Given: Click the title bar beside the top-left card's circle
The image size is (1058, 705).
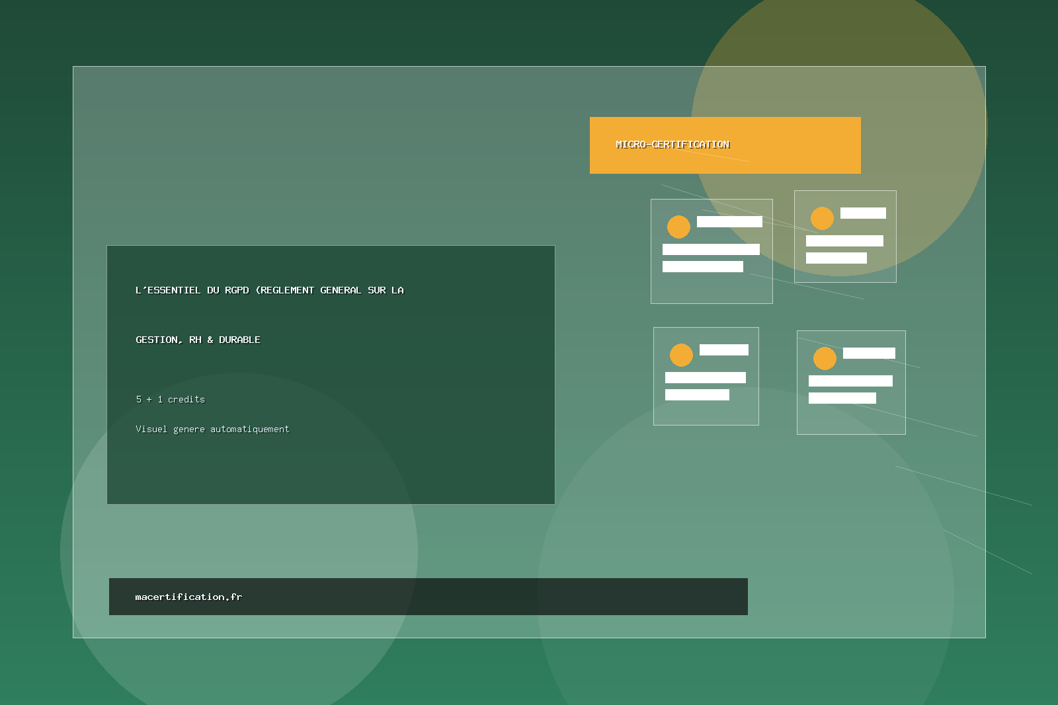Looking at the screenshot, I should 729,221.
